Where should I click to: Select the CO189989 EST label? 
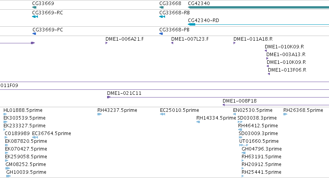(17, 133)
